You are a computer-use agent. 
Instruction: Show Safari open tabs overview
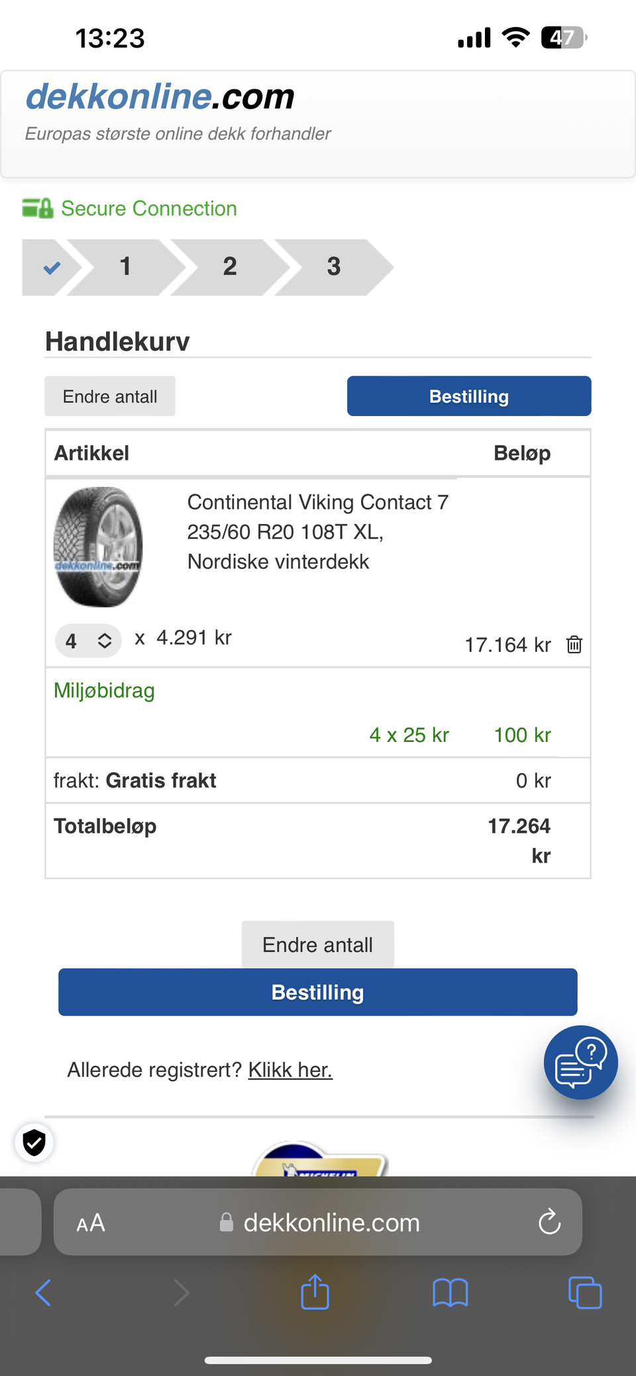click(x=585, y=1293)
